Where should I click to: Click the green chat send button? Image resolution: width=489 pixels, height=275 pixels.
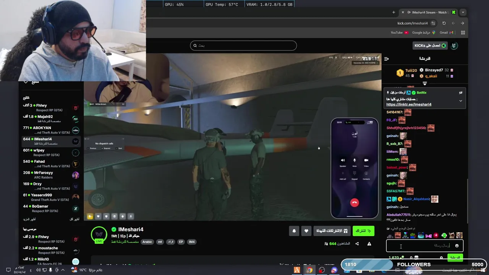coord(455,258)
